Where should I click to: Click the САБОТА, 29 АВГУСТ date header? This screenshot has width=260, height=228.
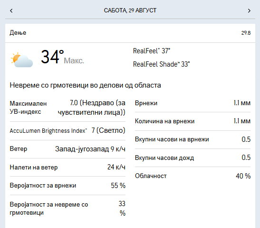[x=130, y=10]
